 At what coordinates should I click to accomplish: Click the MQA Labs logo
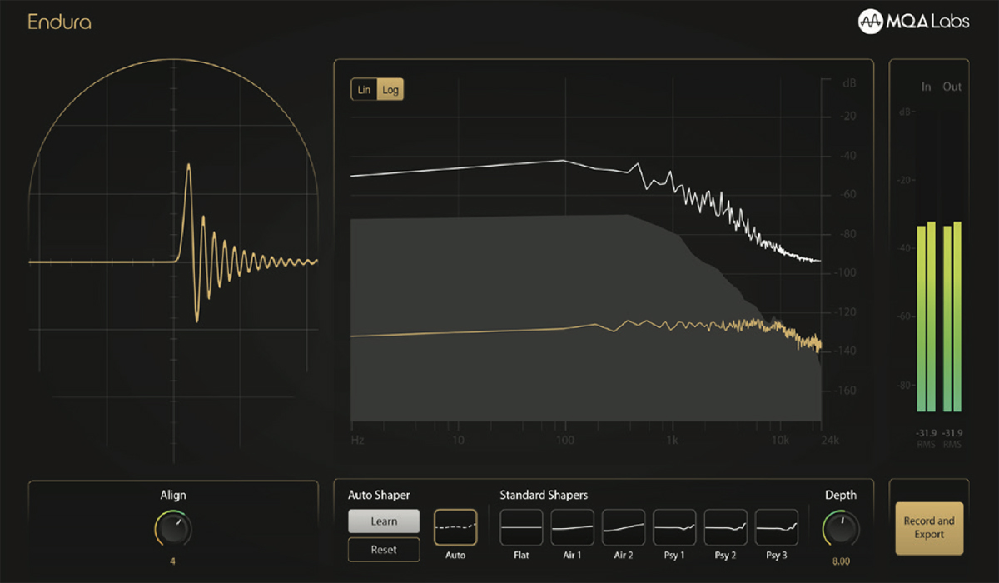coord(913,22)
